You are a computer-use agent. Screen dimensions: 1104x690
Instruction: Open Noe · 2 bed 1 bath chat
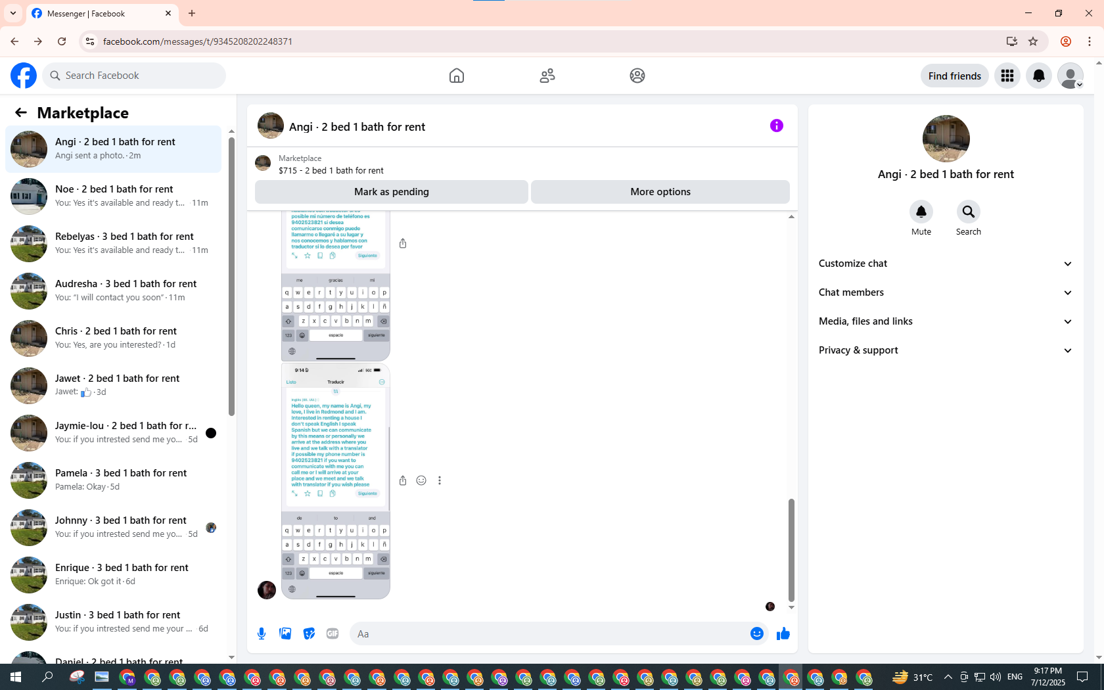pyautogui.click(x=113, y=196)
